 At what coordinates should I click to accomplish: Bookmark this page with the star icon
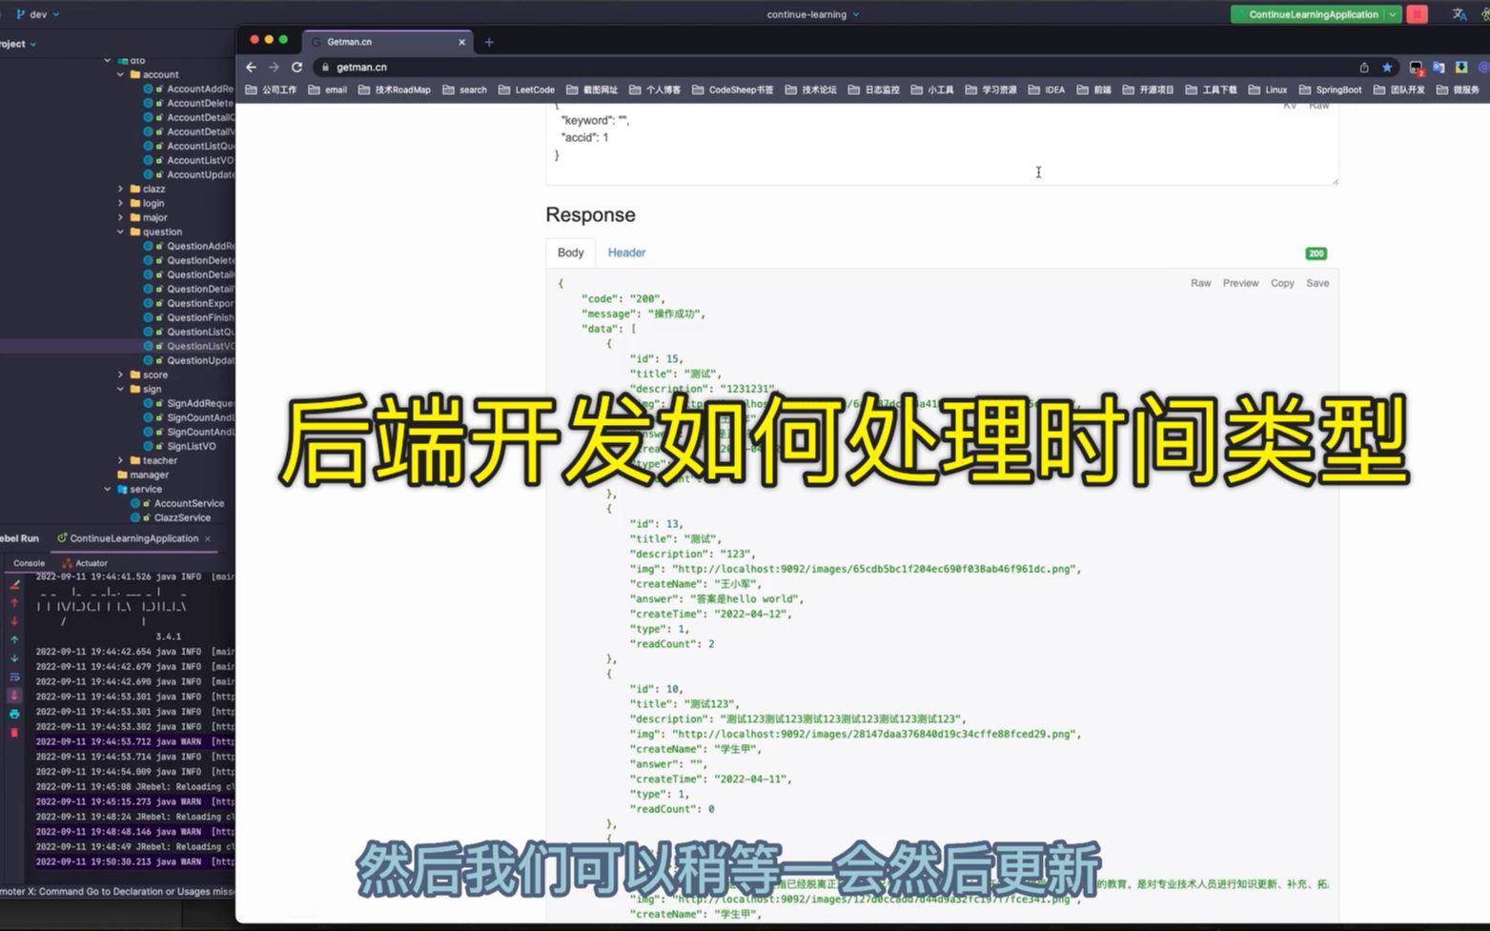click(1387, 67)
